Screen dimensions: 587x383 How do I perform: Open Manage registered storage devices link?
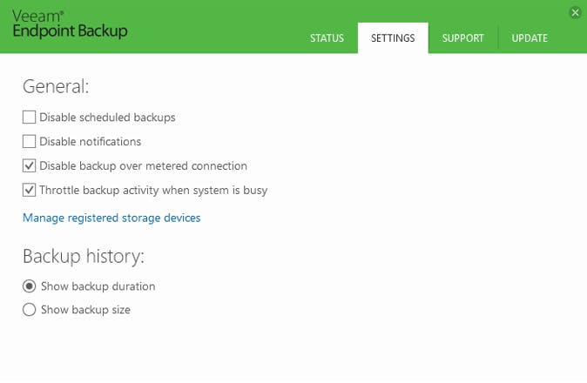click(x=111, y=218)
